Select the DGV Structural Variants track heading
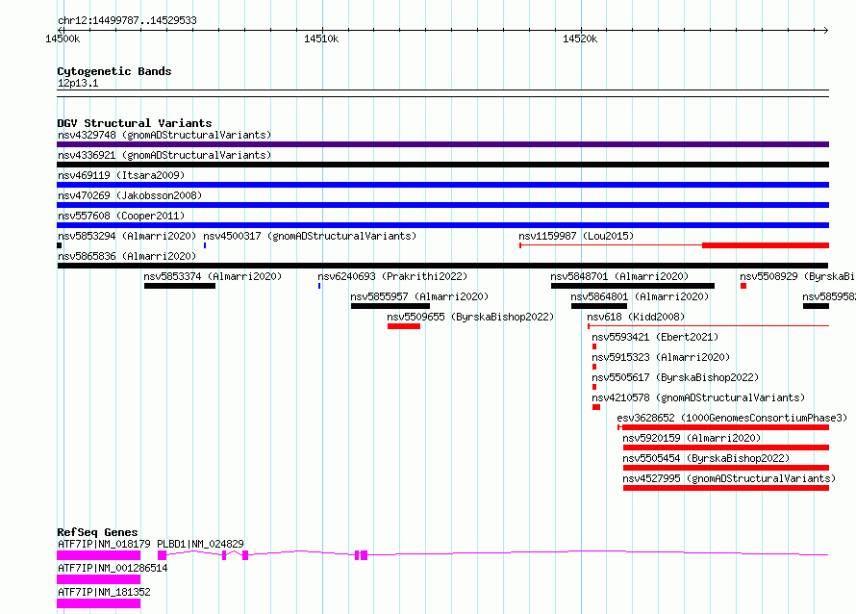 click(135, 123)
